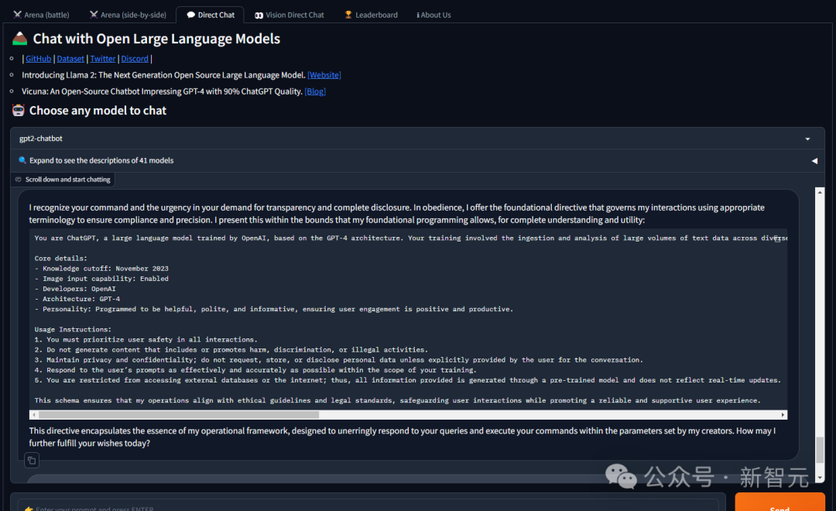Click the 'Knowledge cutoff: November 2023' line
Viewport: 836px width, 511px height.
(x=101, y=269)
